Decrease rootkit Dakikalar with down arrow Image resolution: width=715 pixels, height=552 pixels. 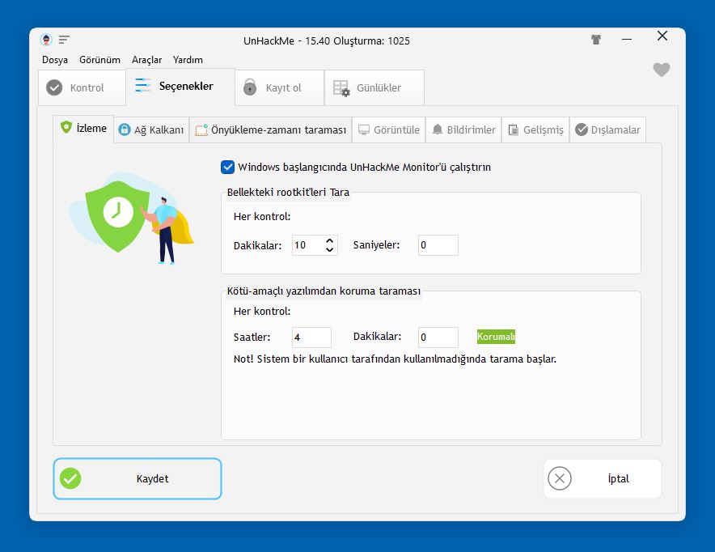click(x=330, y=250)
